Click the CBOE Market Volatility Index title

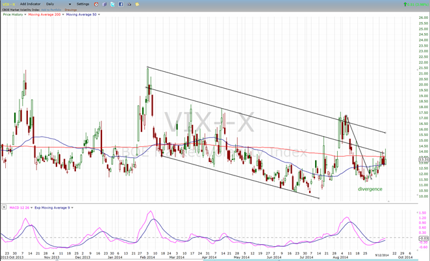pos(21,10)
